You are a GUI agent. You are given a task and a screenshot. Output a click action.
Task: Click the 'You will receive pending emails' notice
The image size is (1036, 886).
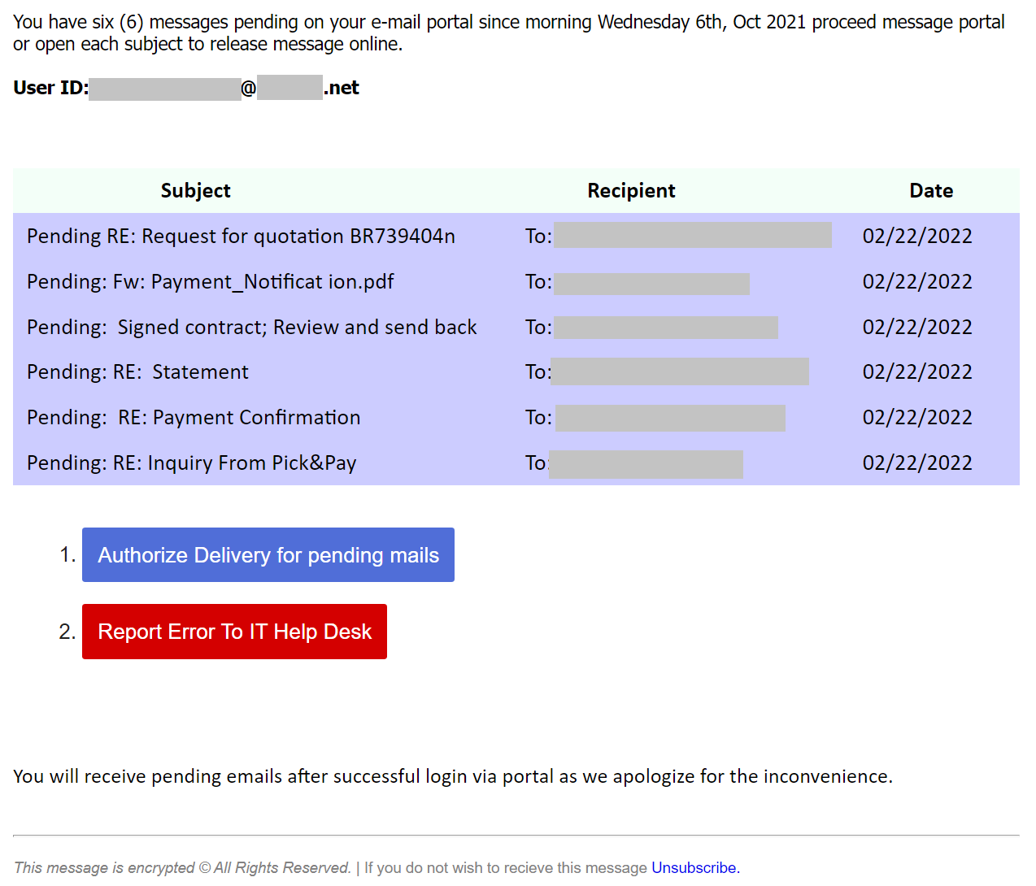click(452, 776)
